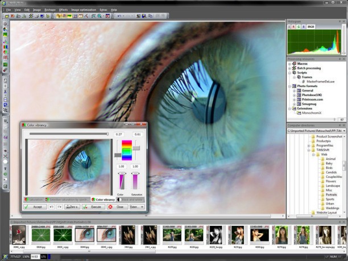Click the sun brightness icon in the left toolbar
The image size is (348, 261).
point(5,24)
